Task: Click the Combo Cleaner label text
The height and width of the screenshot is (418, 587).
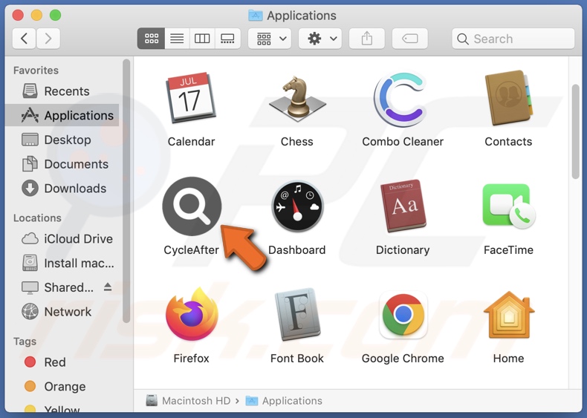Action: pyautogui.click(x=403, y=142)
